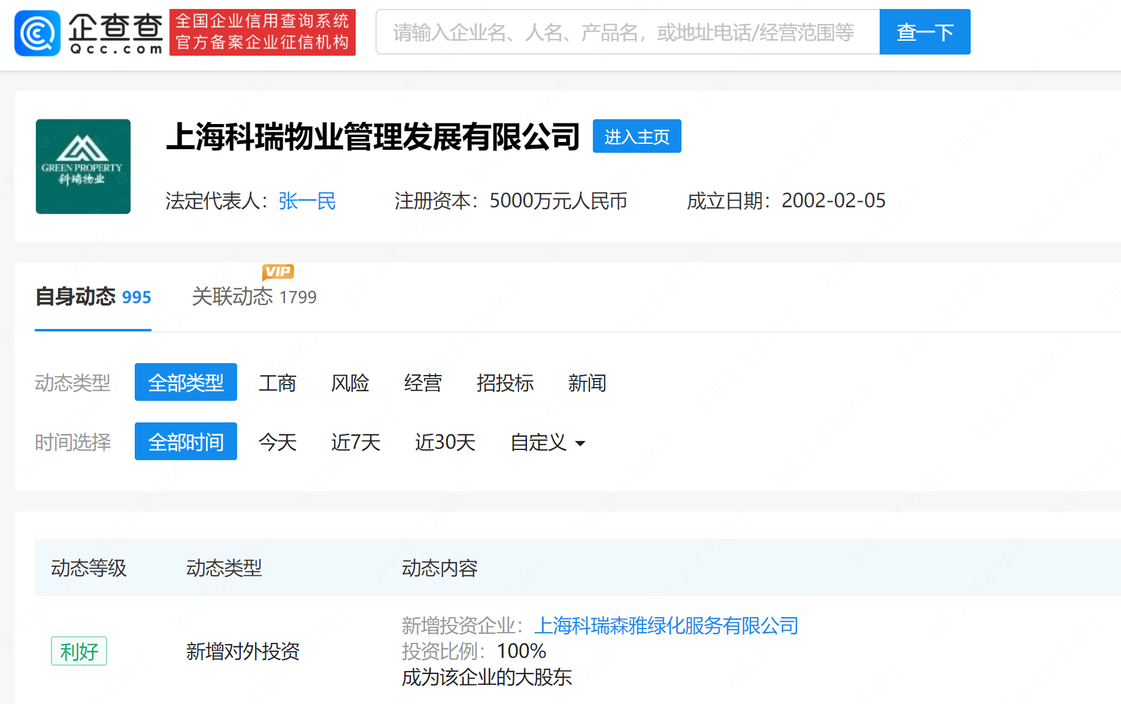
Task: Filter dynamics by 风险
Action: click(350, 383)
